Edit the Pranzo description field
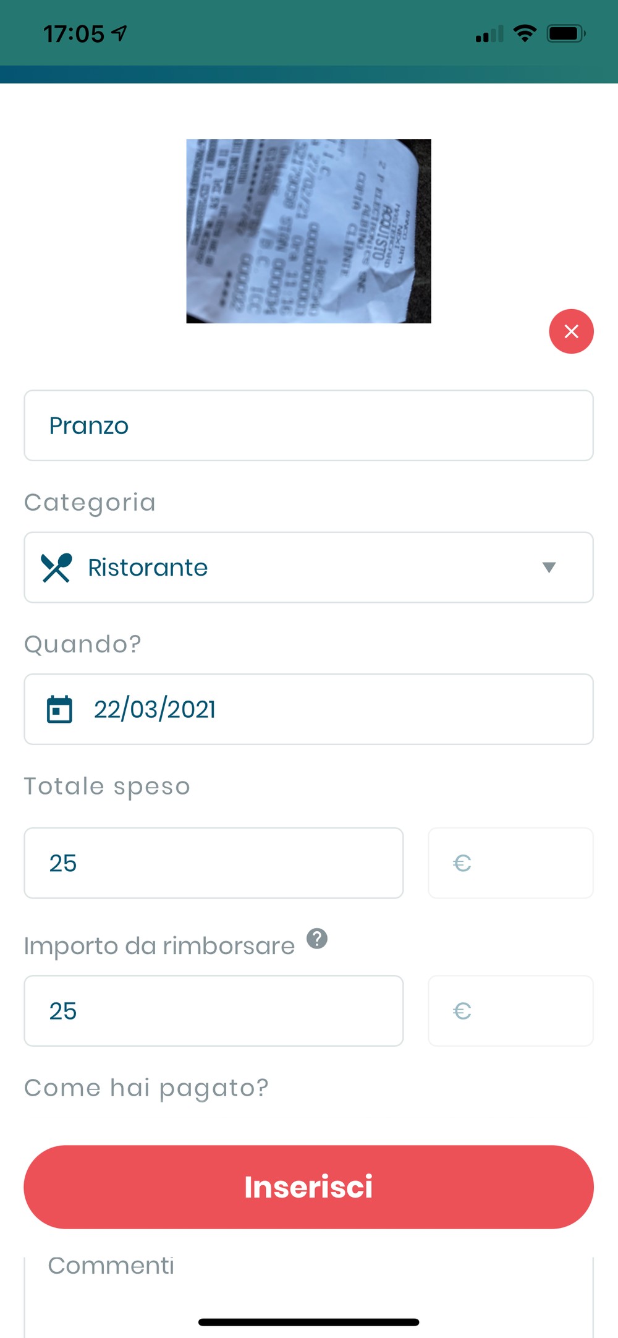The image size is (618, 1338). click(x=308, y=425)
